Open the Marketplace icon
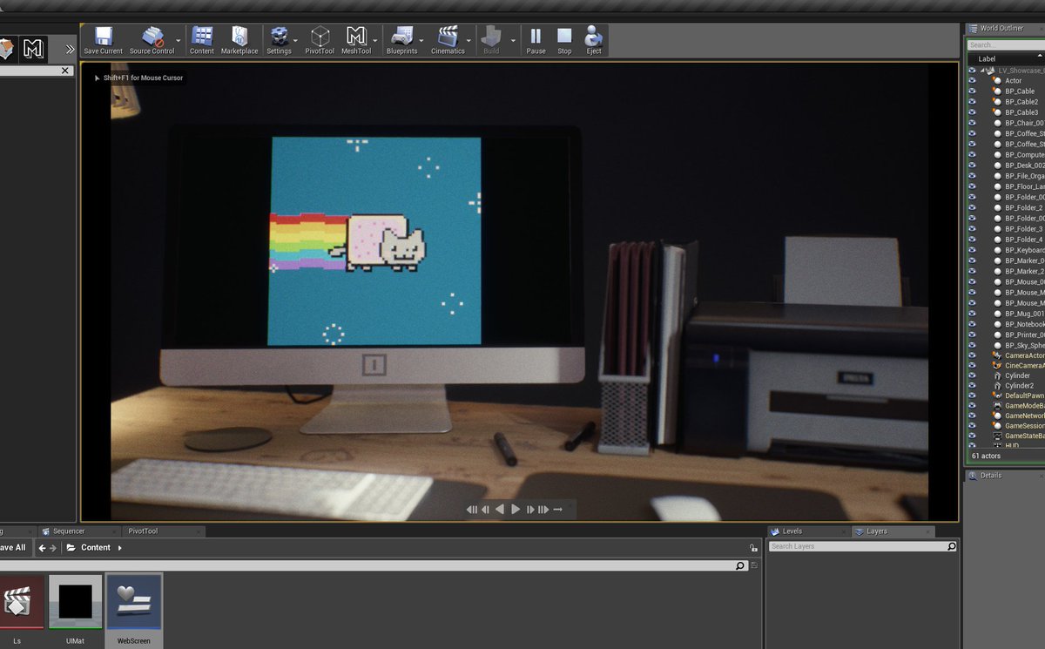Screen dimensions: 1045x649 tap(239, 40)
